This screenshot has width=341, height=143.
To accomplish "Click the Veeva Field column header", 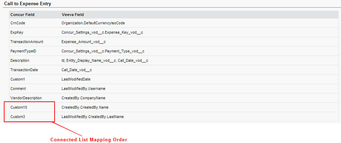I will pyautogui.click(x=72, y=15).
